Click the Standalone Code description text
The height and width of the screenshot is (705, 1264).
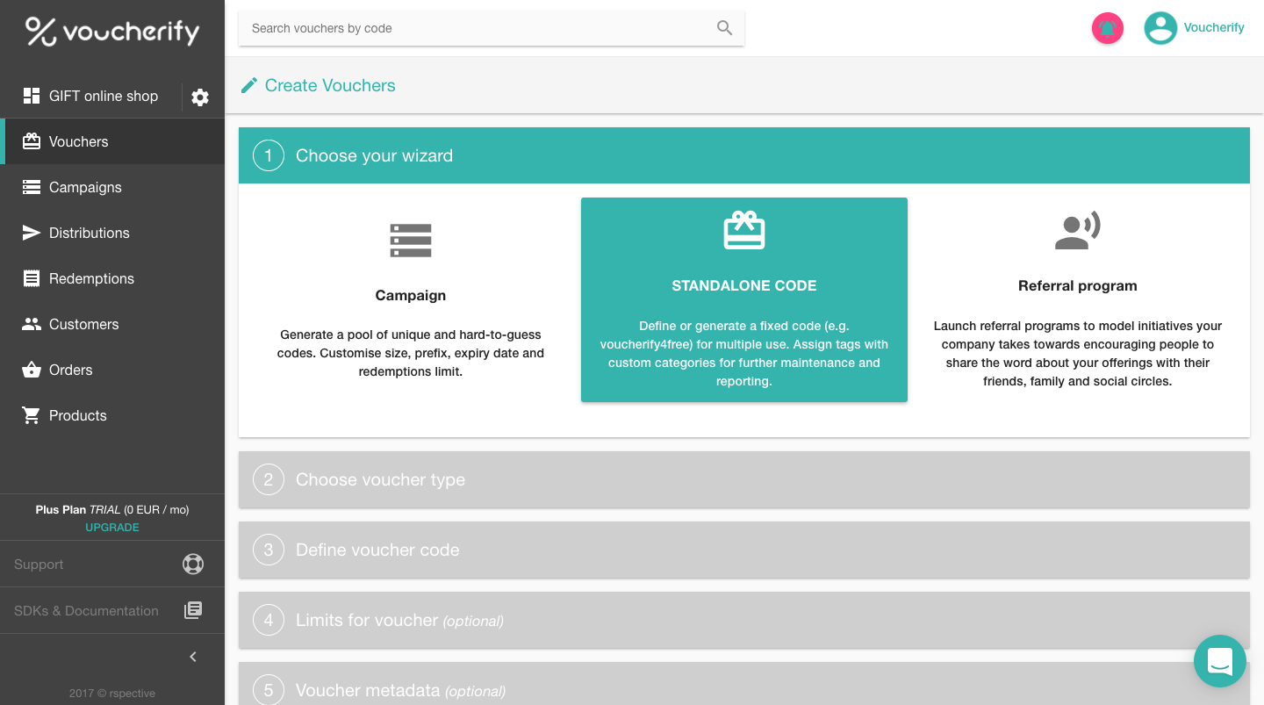[744, 353]
